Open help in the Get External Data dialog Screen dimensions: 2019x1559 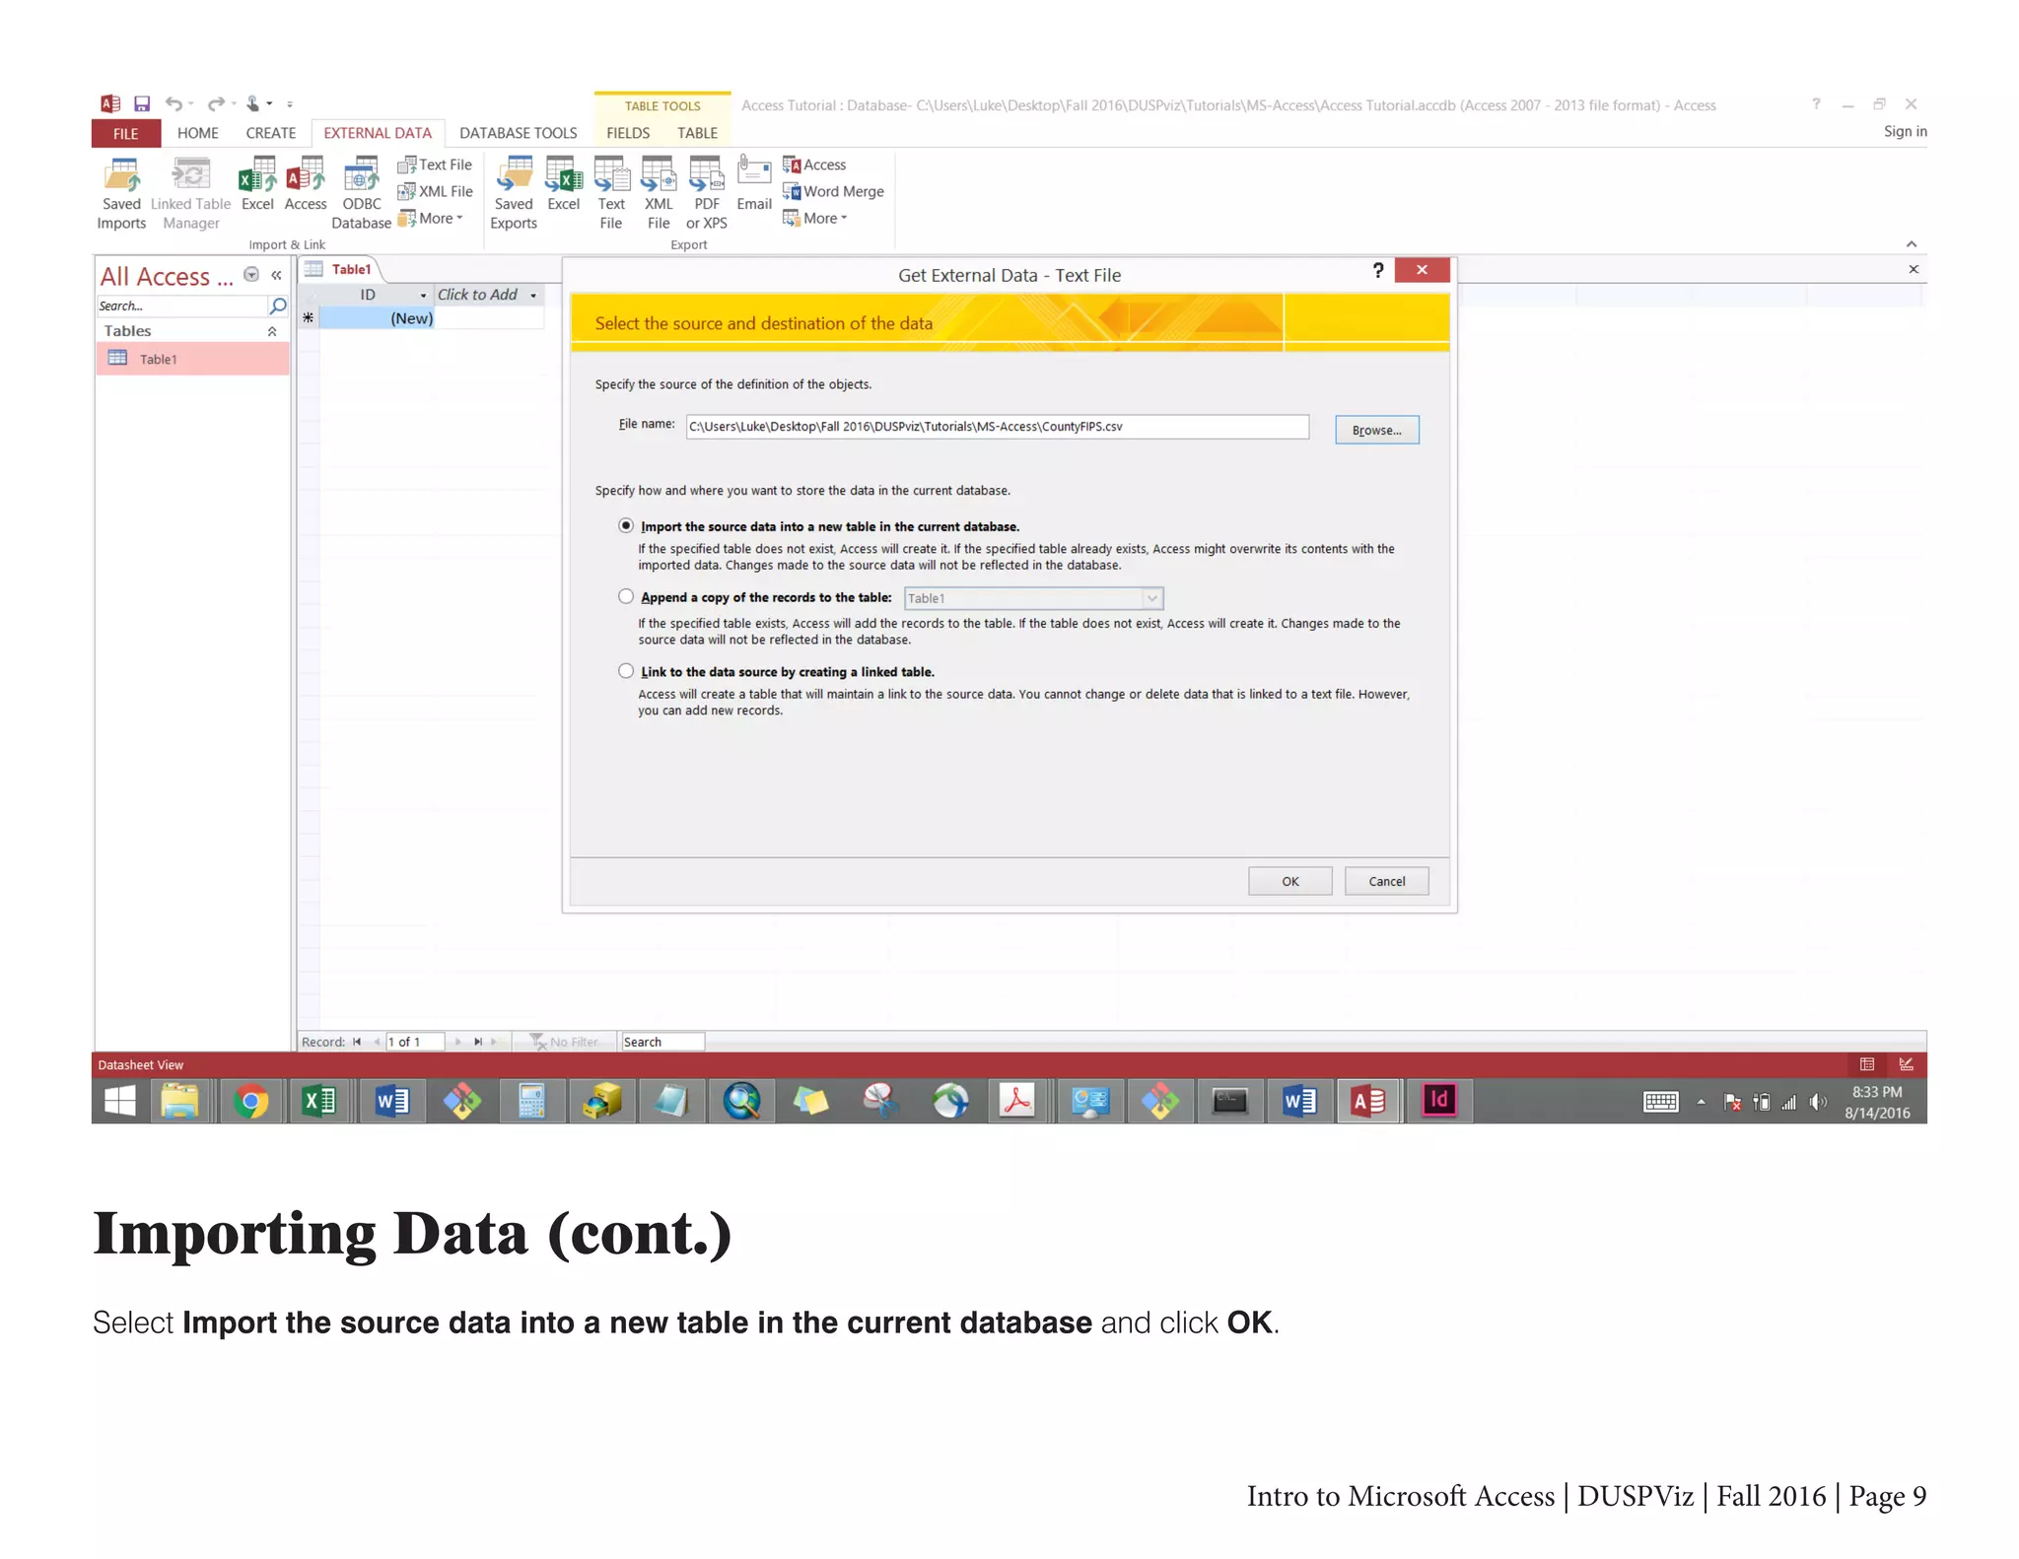[1377, 270]
